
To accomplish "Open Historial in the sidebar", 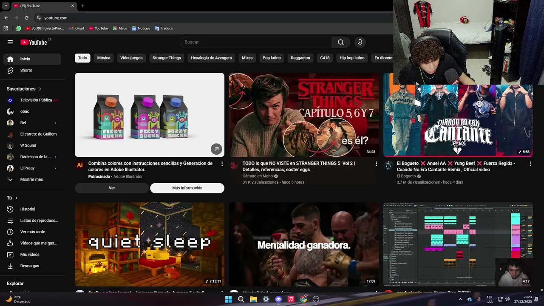I will click(x=32, y=209).
